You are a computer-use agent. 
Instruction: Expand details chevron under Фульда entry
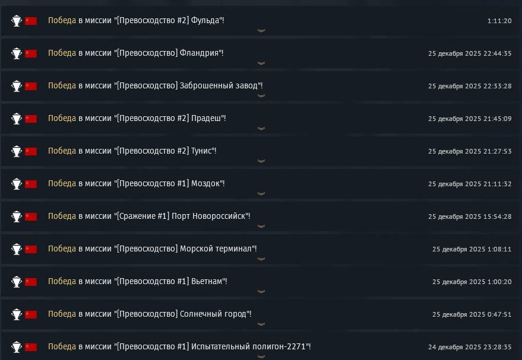[261, 30]
